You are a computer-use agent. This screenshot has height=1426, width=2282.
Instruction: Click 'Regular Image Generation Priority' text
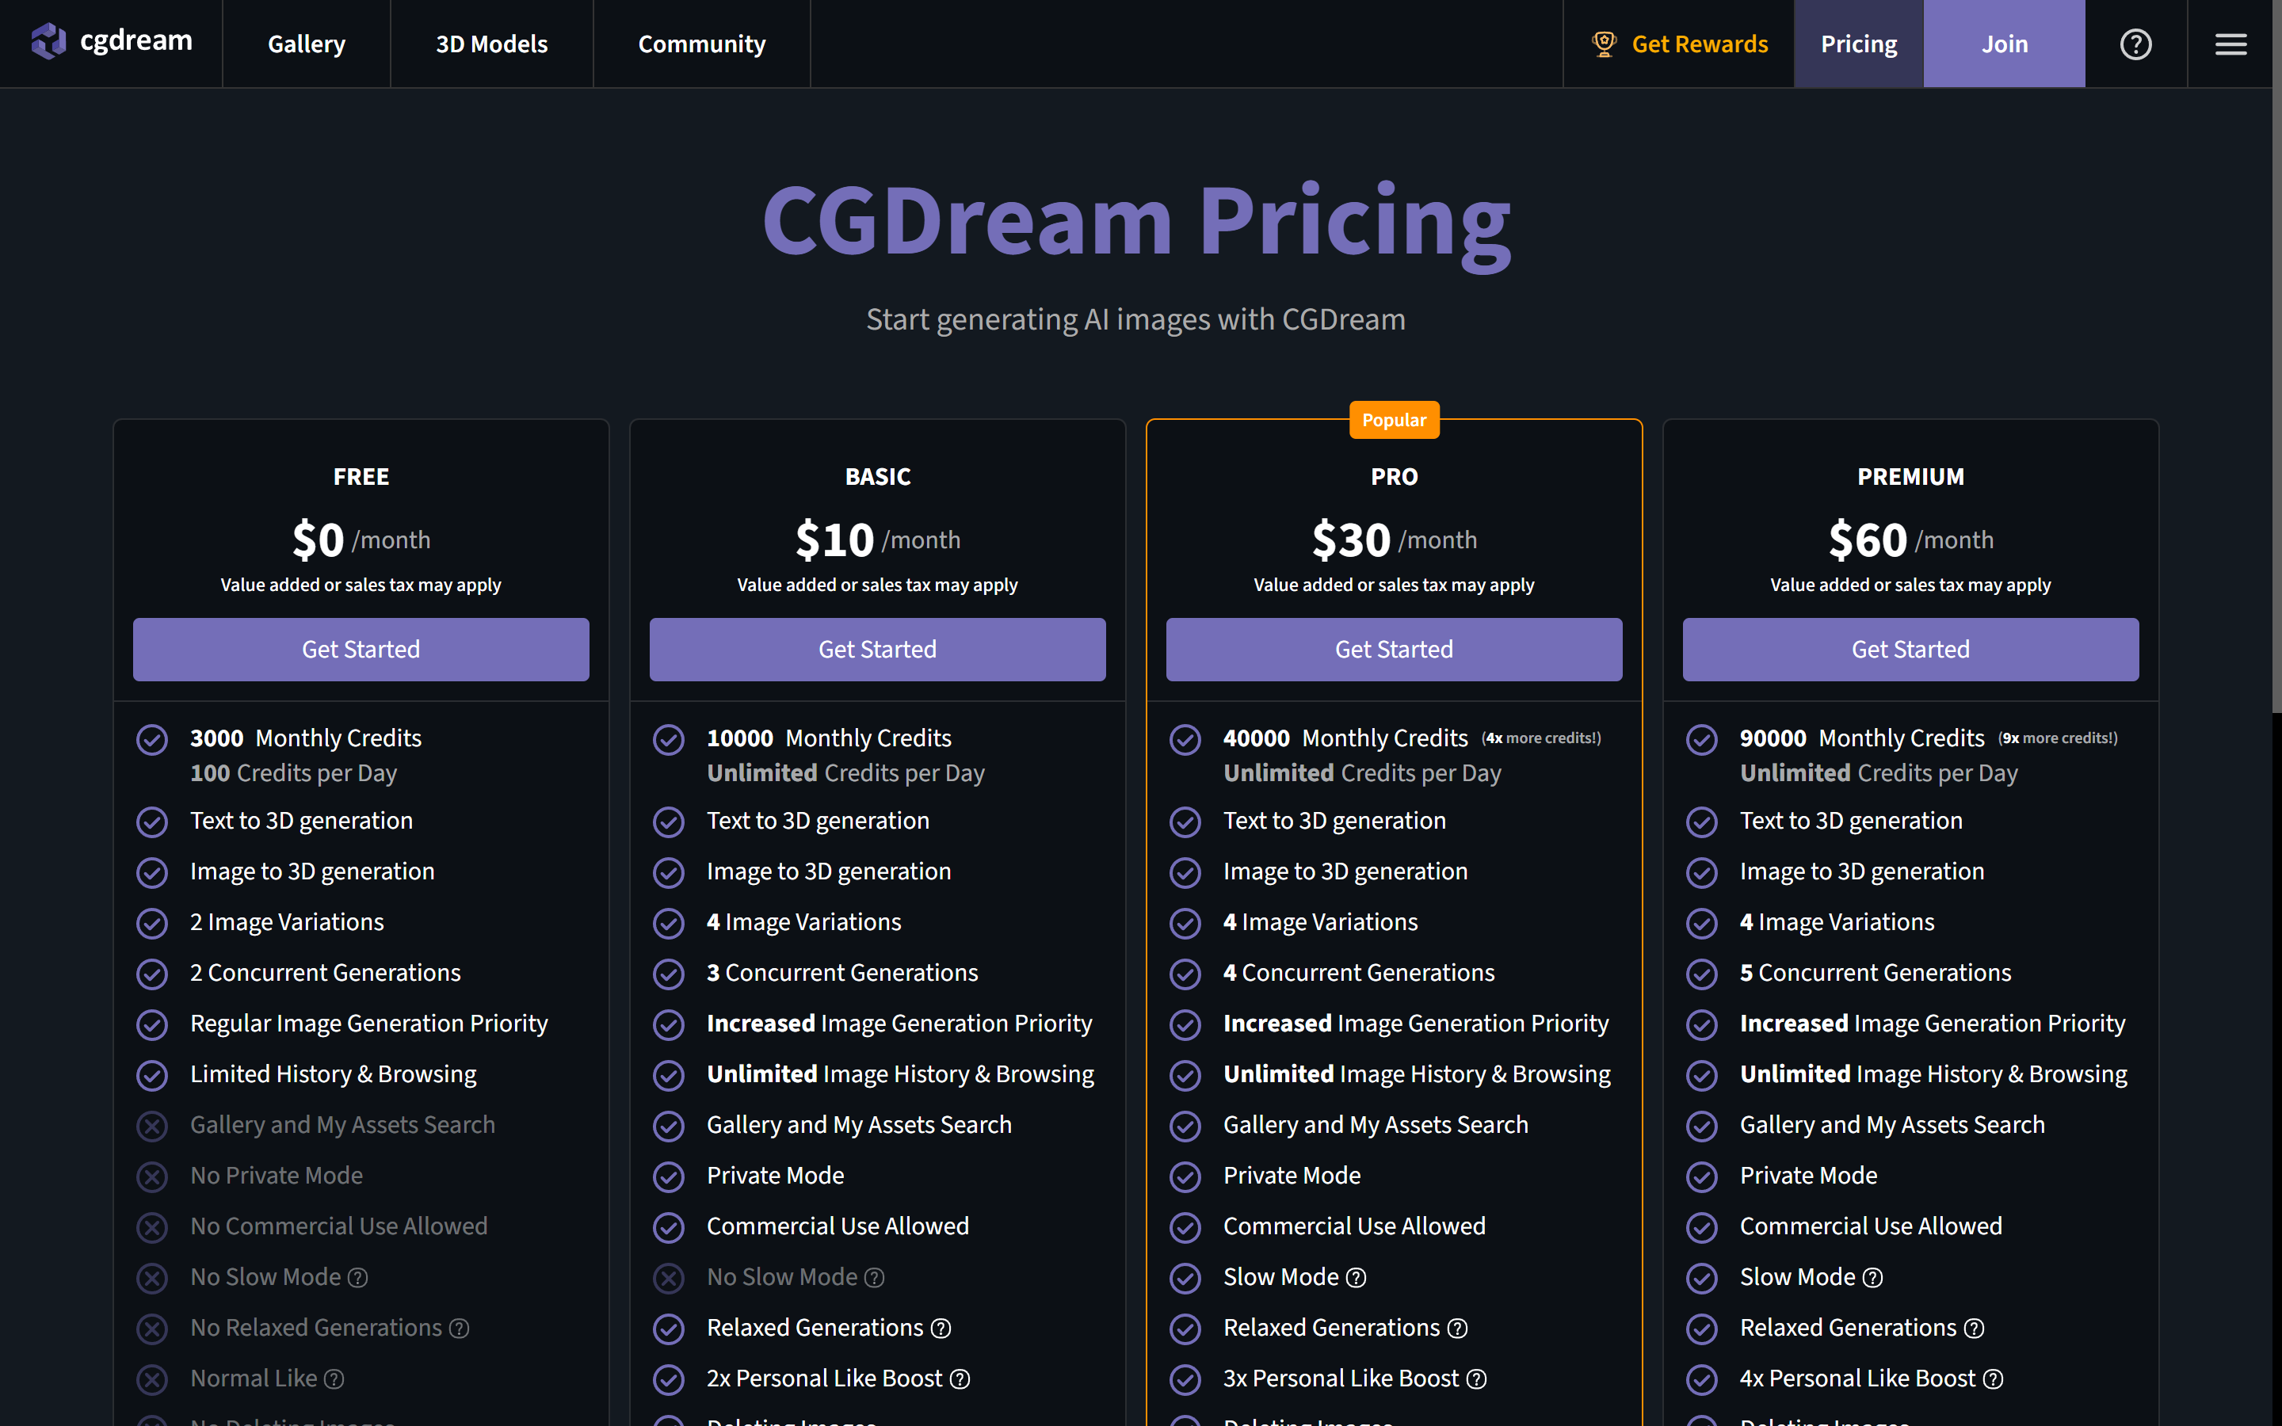click(x=368, y=1024)
